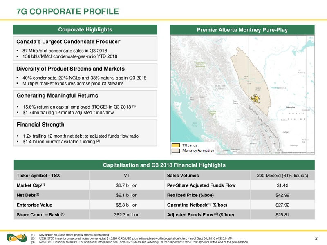Click the 'Realized Price ($/boe)' label

tap(207, 195)
